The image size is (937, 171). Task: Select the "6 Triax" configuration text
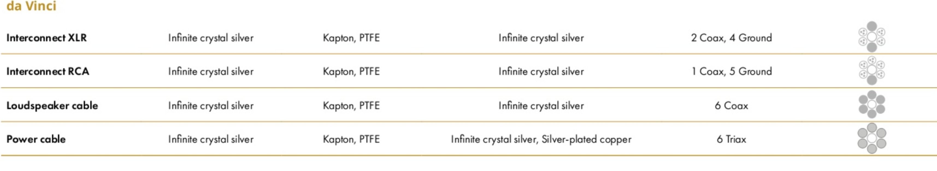coord(731,139)
